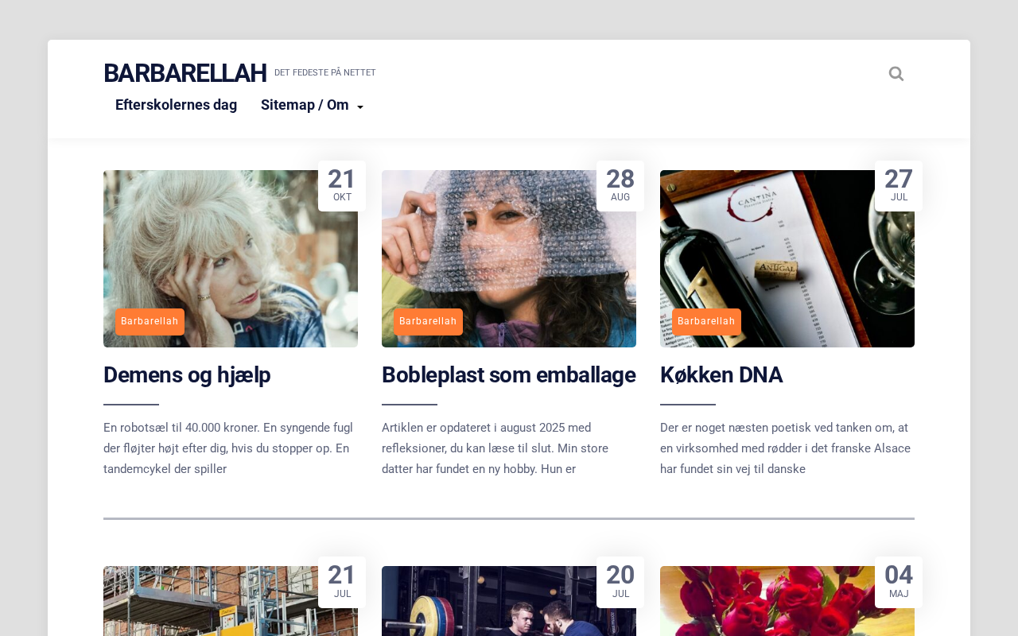Image resolution: width=1018 pixels, height=636 pixels.
Task: Open the Bobleplast som emballage article title
Action: click(508, 374)
